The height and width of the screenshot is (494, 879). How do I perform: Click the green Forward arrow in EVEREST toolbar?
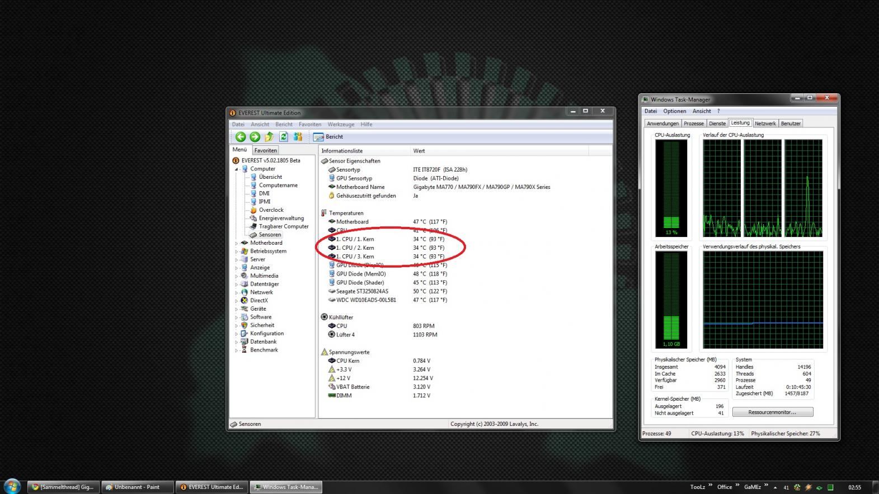click(255, 137)
